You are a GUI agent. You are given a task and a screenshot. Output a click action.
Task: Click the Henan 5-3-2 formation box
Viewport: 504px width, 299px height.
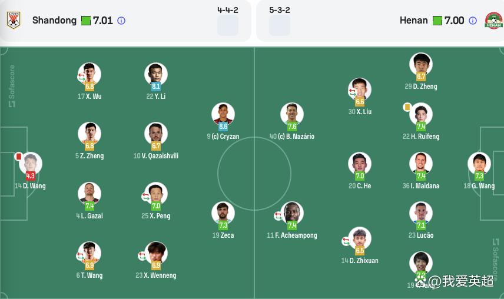[x=280, y=26]
